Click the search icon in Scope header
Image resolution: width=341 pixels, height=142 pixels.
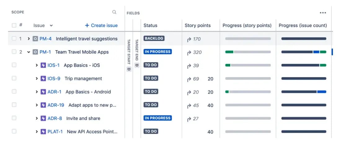tap(114, 12)
